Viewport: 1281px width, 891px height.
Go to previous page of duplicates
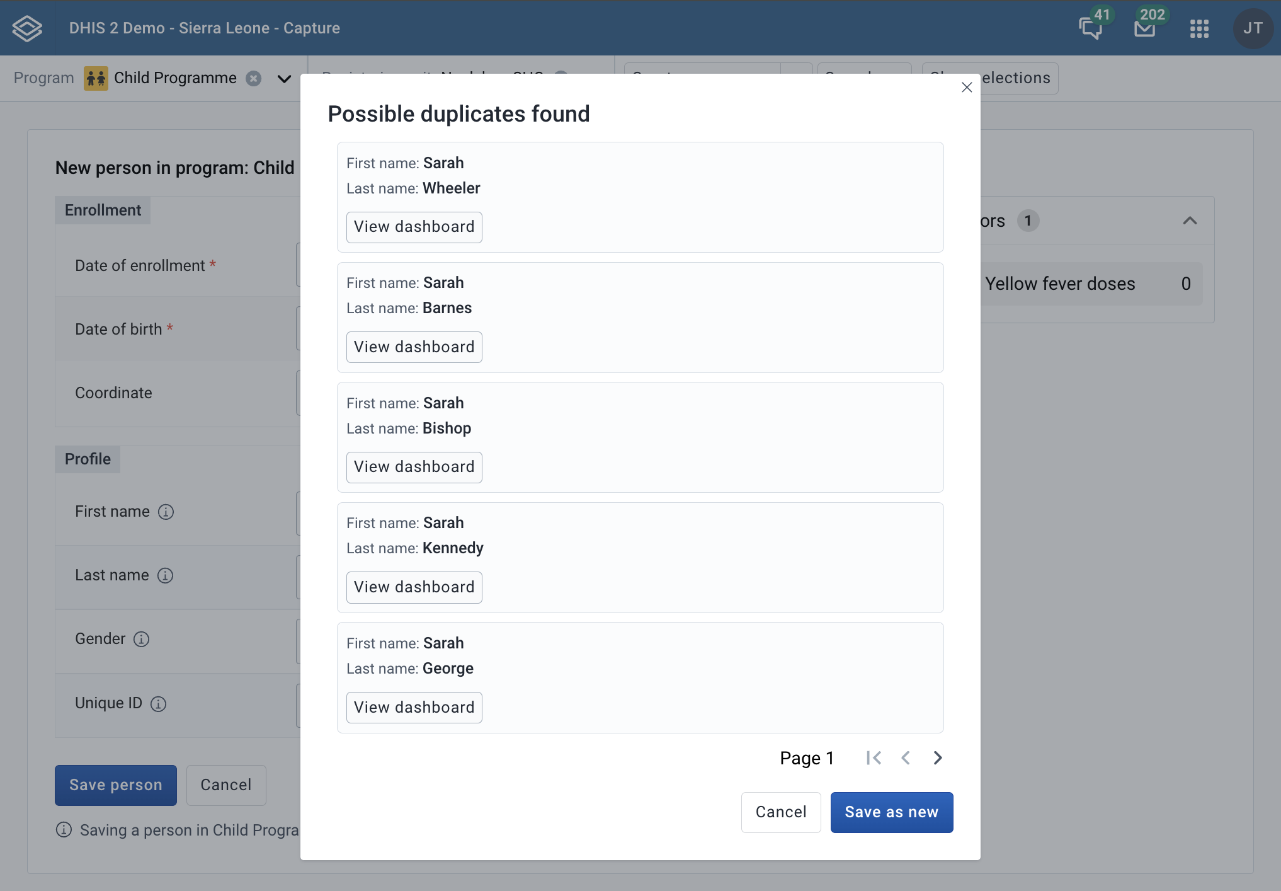906,757
